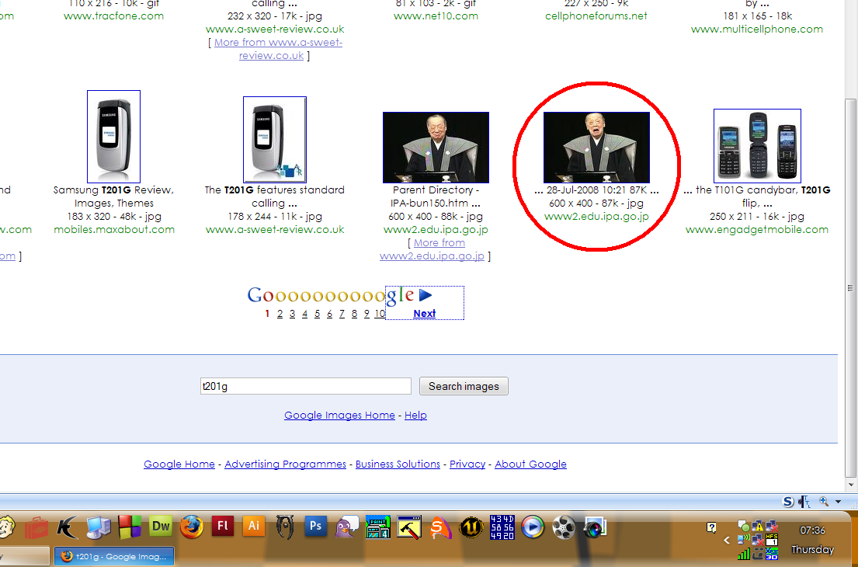Click the vertical scrollbar thumb
This screenshot has width=858, height=567.
pos(851,287)
